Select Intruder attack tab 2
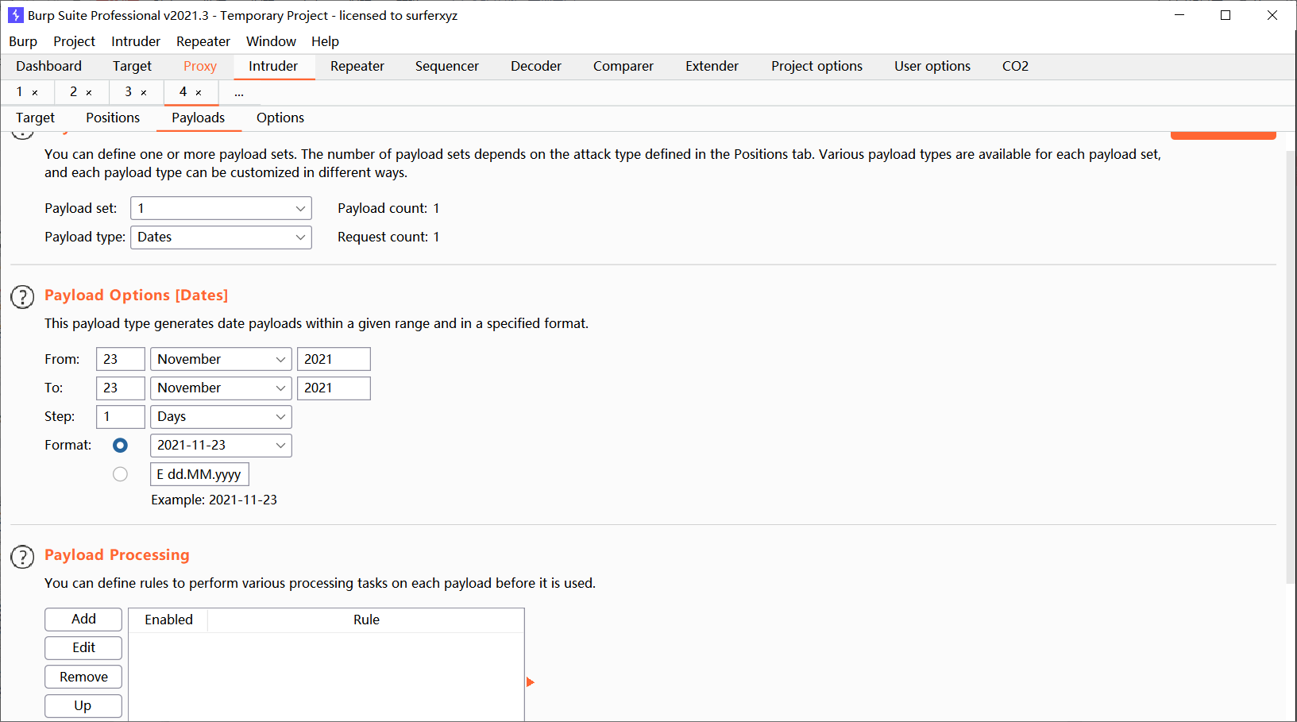 [74, 92]
